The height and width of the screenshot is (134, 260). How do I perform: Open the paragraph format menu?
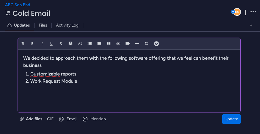click(x=23, y=44)
